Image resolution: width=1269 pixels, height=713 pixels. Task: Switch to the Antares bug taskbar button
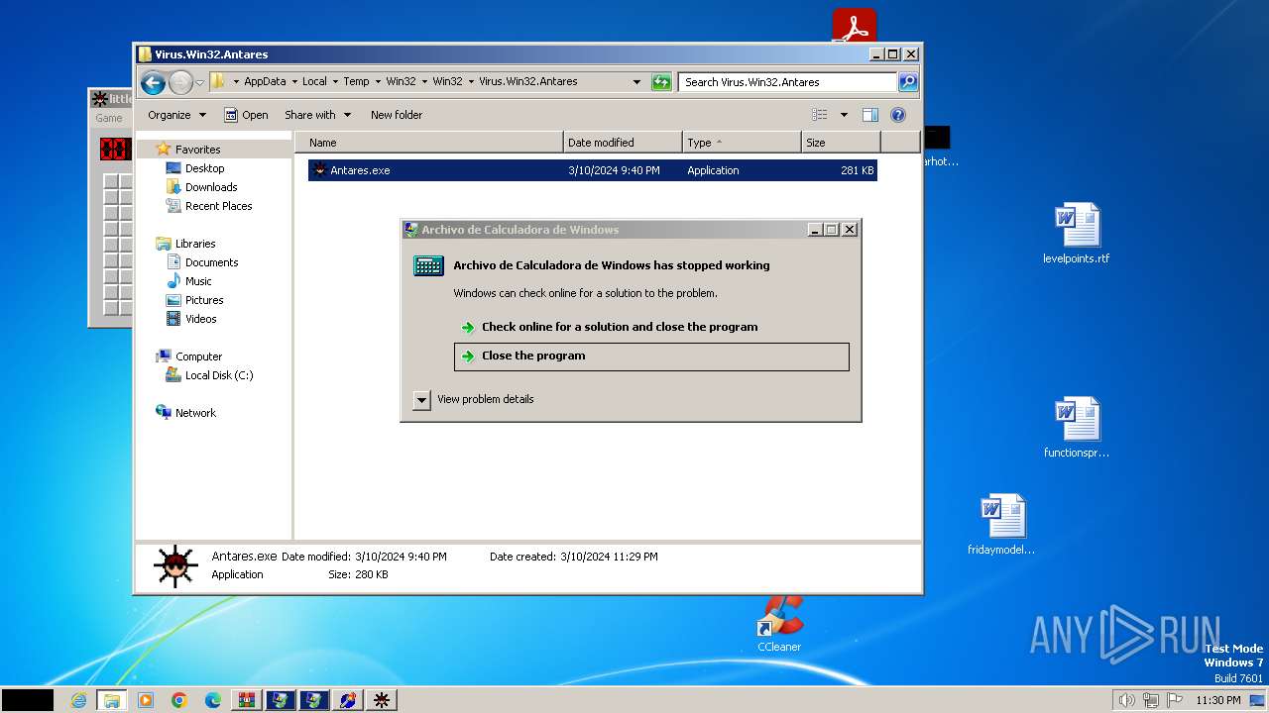381,700
